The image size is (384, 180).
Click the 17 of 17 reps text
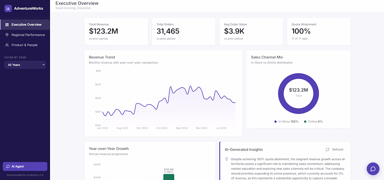pyautogui.click(x=299, y=39)
